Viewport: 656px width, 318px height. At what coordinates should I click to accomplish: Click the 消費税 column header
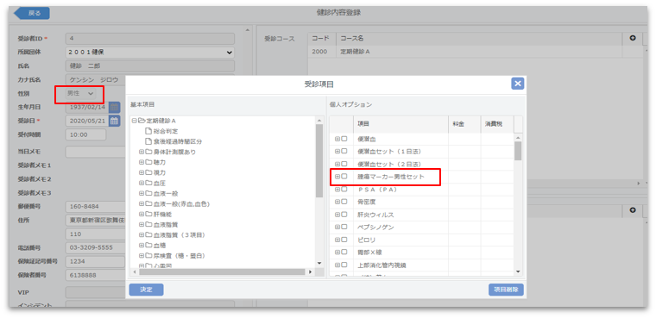[497, 124]
